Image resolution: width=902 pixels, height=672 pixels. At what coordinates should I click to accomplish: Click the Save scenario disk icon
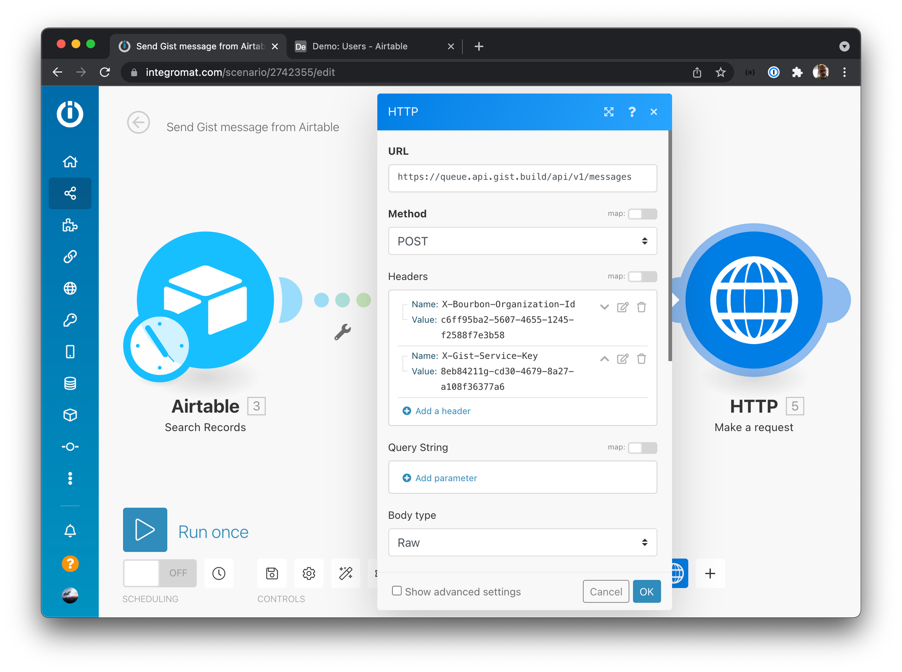point(272,573)
